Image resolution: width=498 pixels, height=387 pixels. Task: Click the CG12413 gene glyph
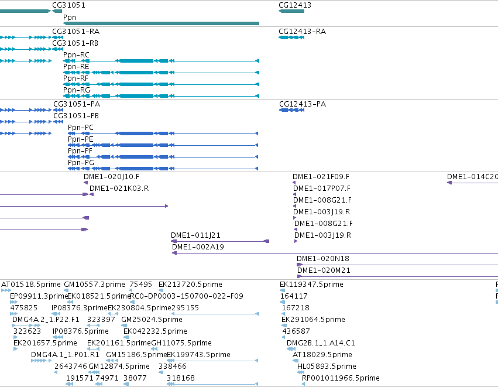[x=291, y=11]
